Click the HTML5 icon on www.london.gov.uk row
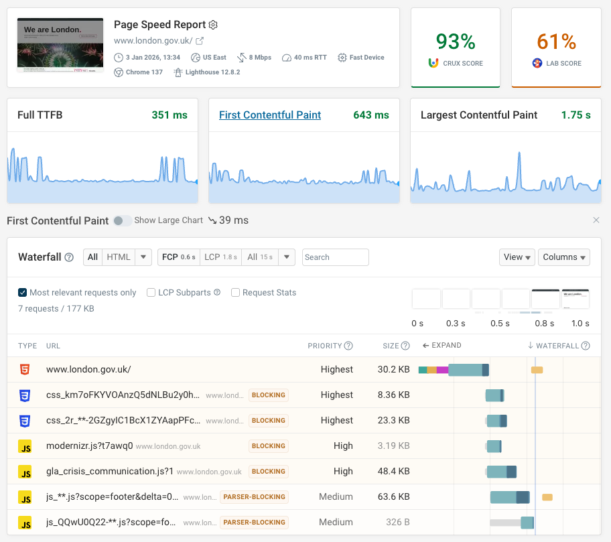The height and width of the screenshot is (542, 611). tap(25, 369)
